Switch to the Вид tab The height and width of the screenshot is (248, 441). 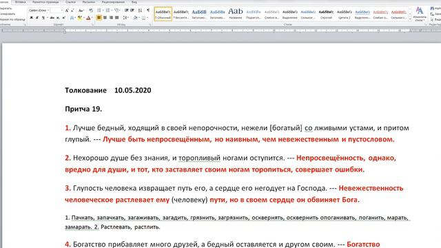point(134,2)
